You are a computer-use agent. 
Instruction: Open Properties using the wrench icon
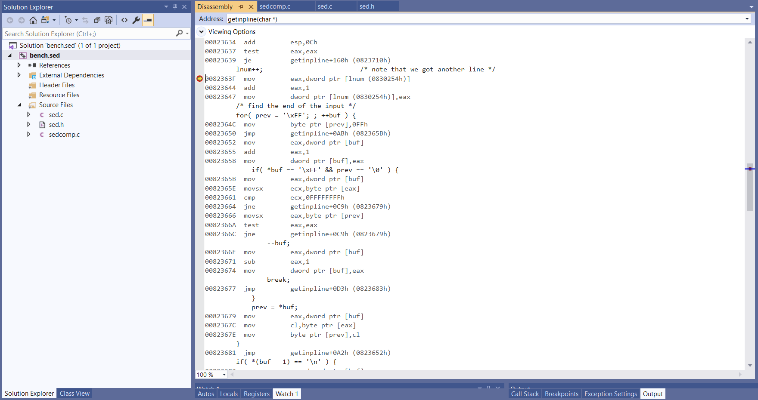[x=136, y=20]
